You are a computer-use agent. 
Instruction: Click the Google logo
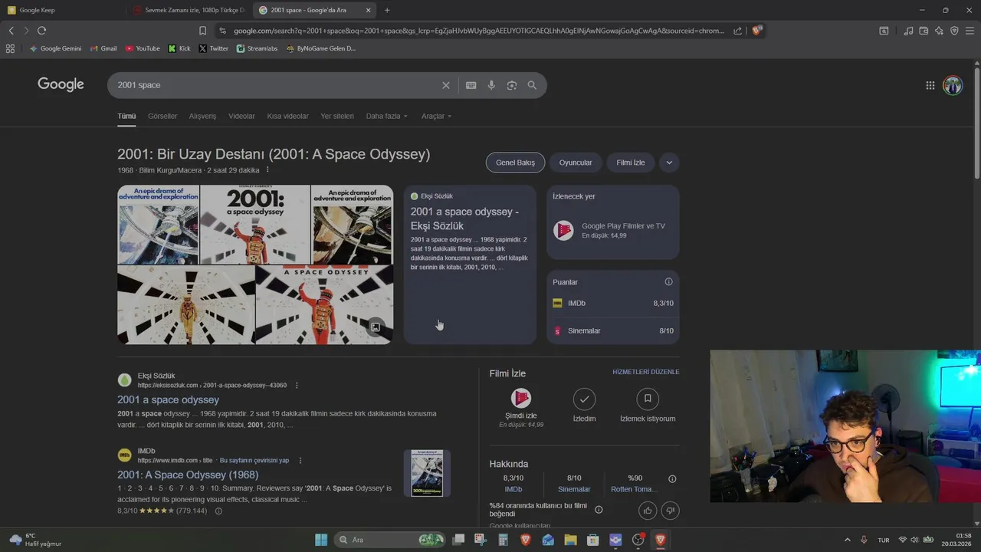pos(61,84)
